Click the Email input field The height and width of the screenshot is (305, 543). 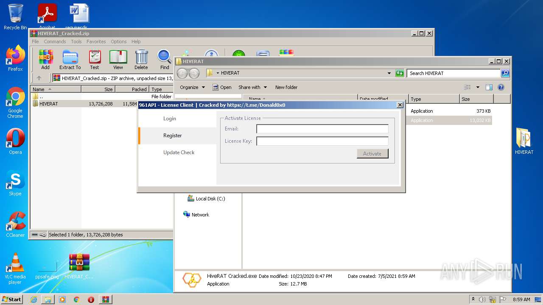[x=322, y=129]
